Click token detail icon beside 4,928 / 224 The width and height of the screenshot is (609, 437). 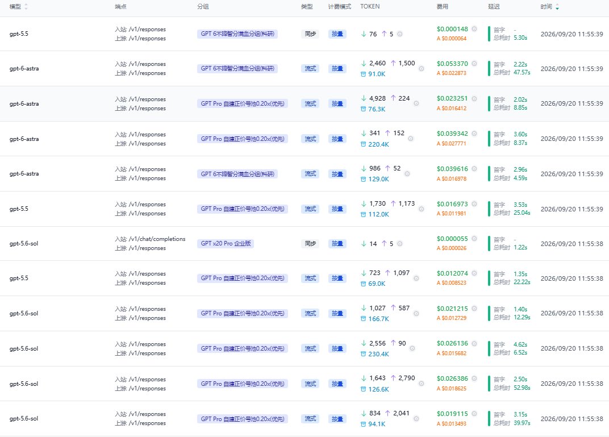416,104
